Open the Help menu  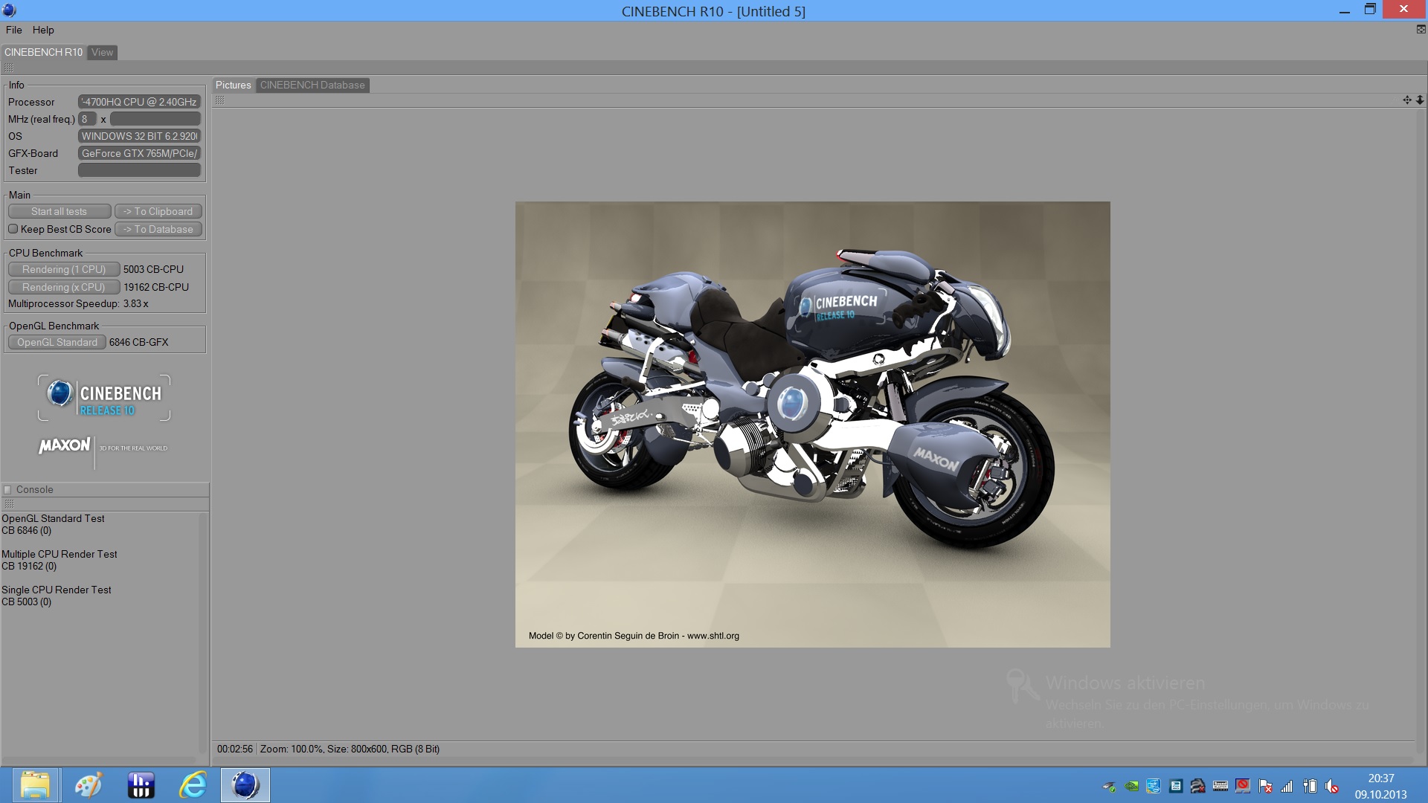[x=43, y=30]
